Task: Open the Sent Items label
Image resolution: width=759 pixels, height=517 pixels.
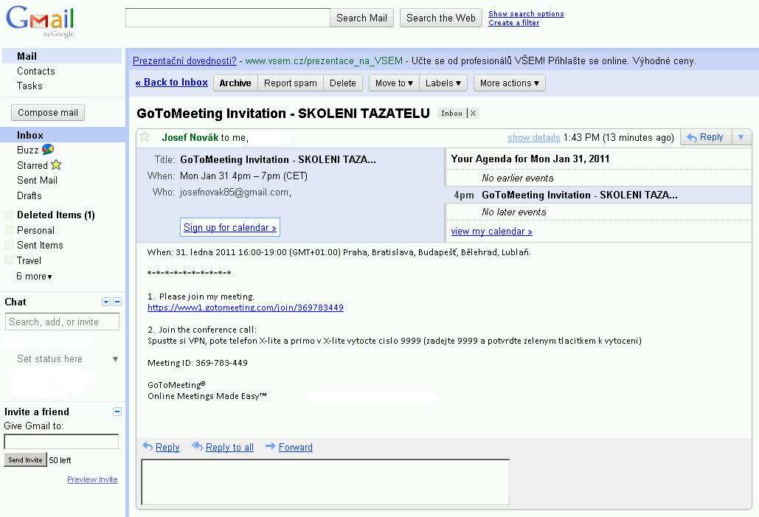Action: [x=40, y=245]
